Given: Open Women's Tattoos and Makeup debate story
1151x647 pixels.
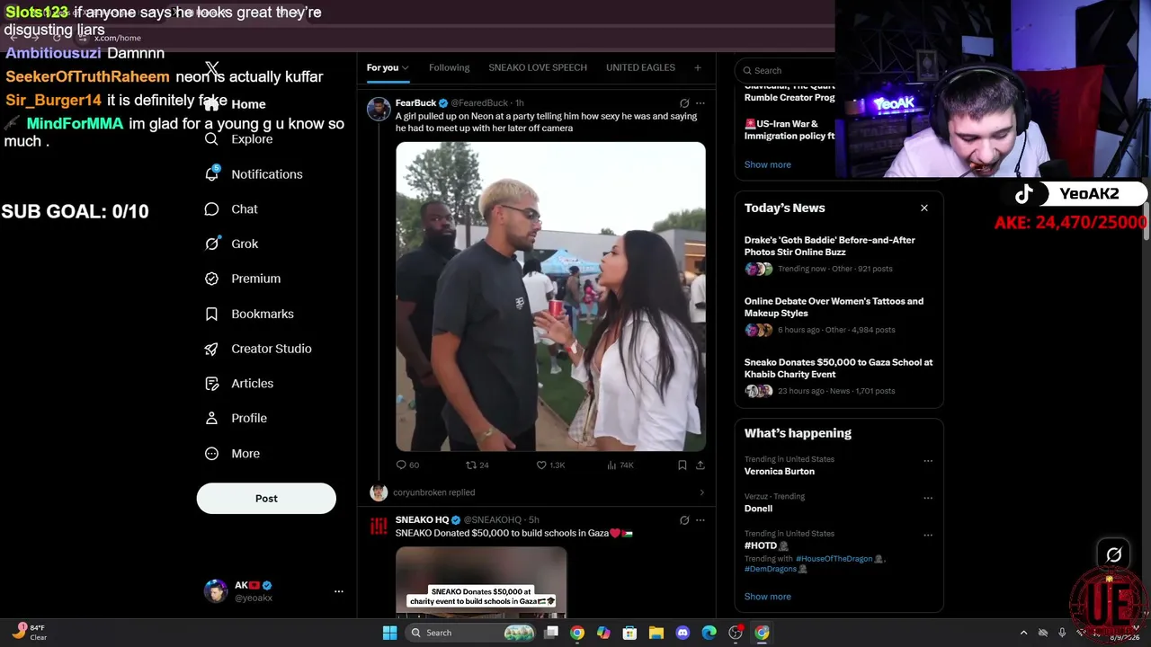Looking at the screenshot, I should (x=838, y=315).
